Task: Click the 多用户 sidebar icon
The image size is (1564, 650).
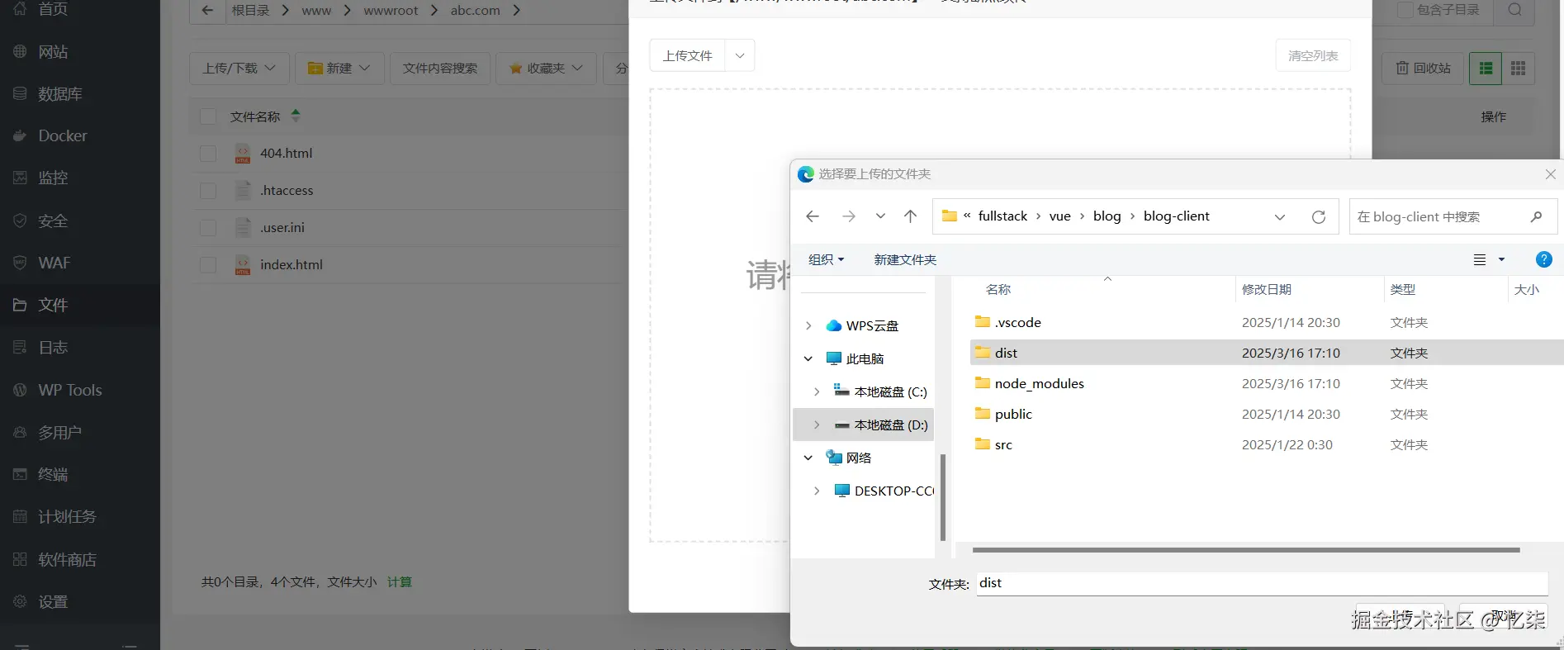Action: pyautogui.click(x=20, y=432)
